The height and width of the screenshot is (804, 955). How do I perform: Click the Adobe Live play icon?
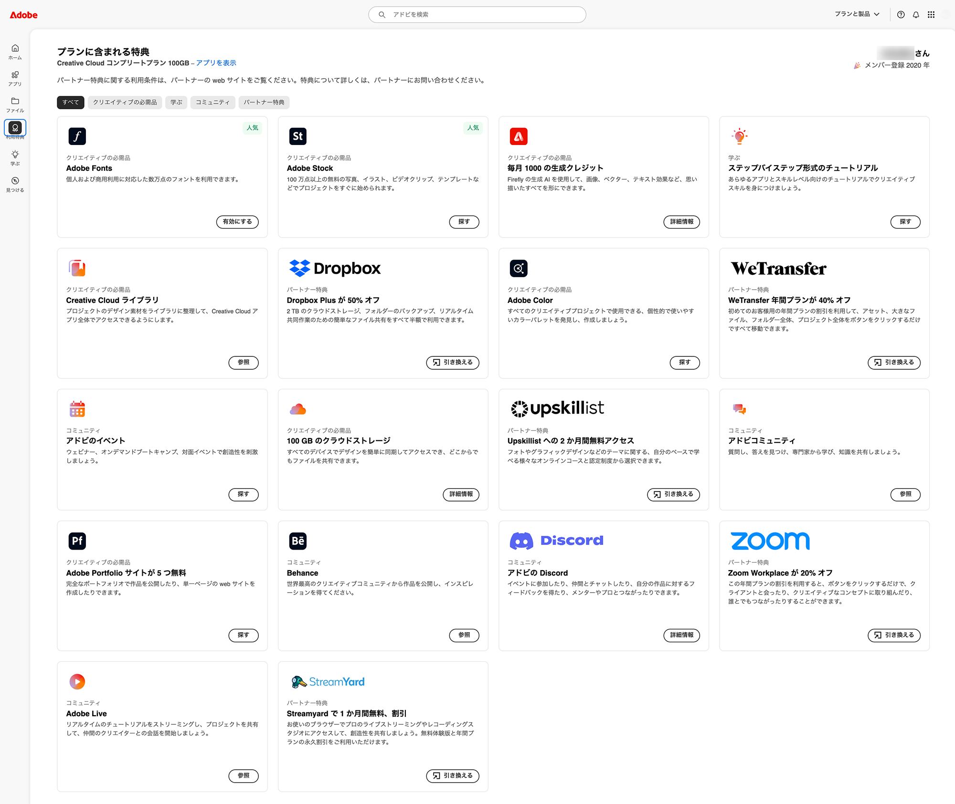click(77, 681)
